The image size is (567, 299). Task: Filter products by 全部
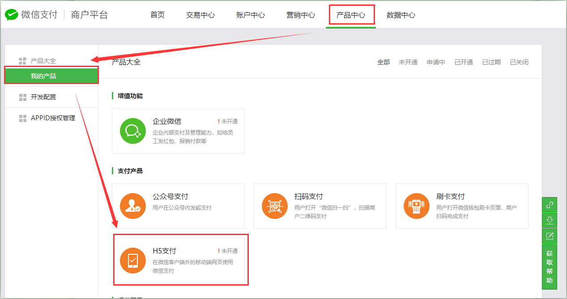pyautogui.click(x=384, y=62)
